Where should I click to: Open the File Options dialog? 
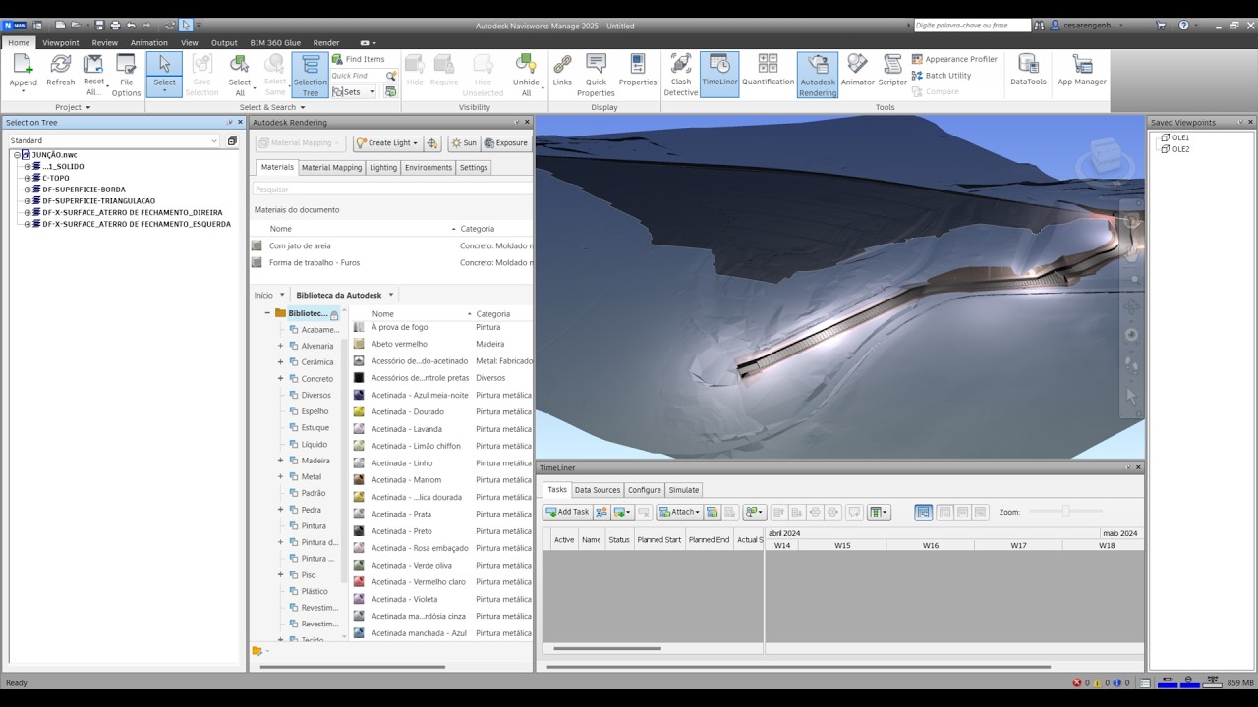pos(126,75)
